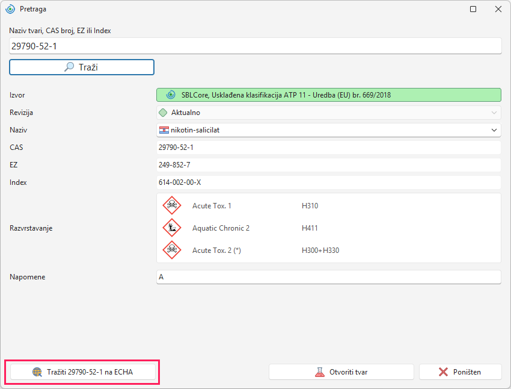The width and height of the screenshot is (511, 389).
Task: Click the Razvrstavanje label
Action: (31, 228)
